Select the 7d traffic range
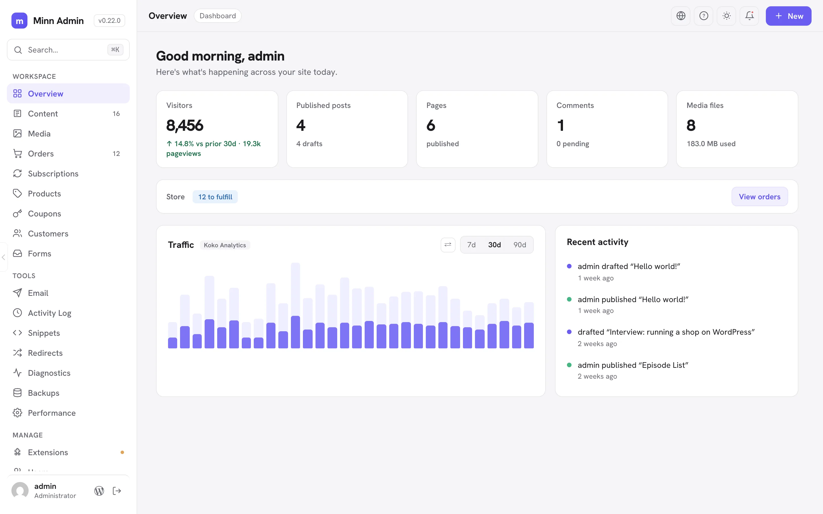The height and width of the screenshot is (514, 823). click(471, 245)
